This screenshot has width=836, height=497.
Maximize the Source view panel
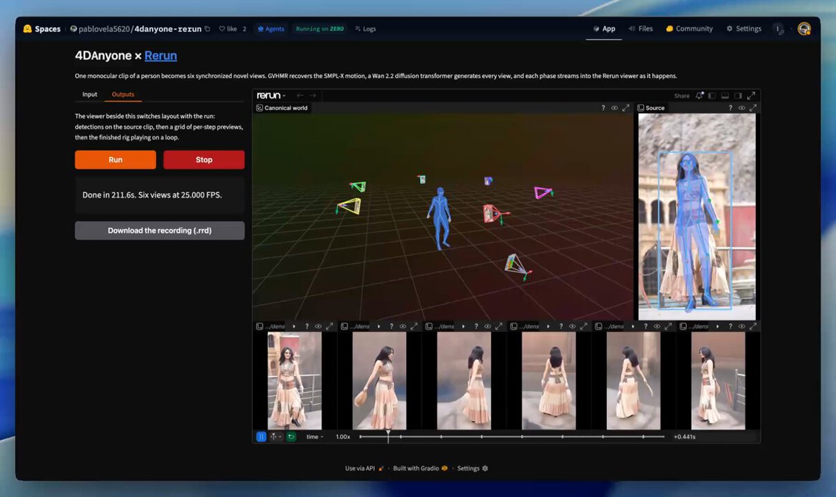coord(752,108)
